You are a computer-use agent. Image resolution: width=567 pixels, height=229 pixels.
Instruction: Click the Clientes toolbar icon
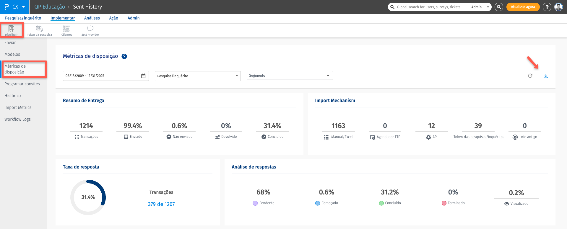66,30
